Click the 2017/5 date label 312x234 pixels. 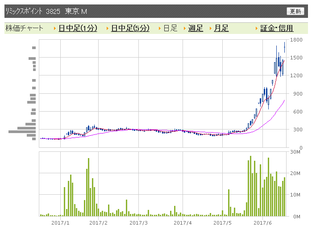coord(222,223)
